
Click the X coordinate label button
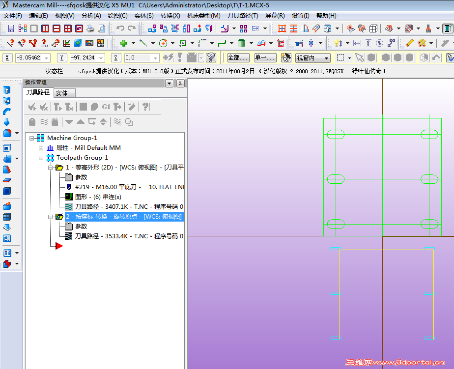tap(7, 58)
